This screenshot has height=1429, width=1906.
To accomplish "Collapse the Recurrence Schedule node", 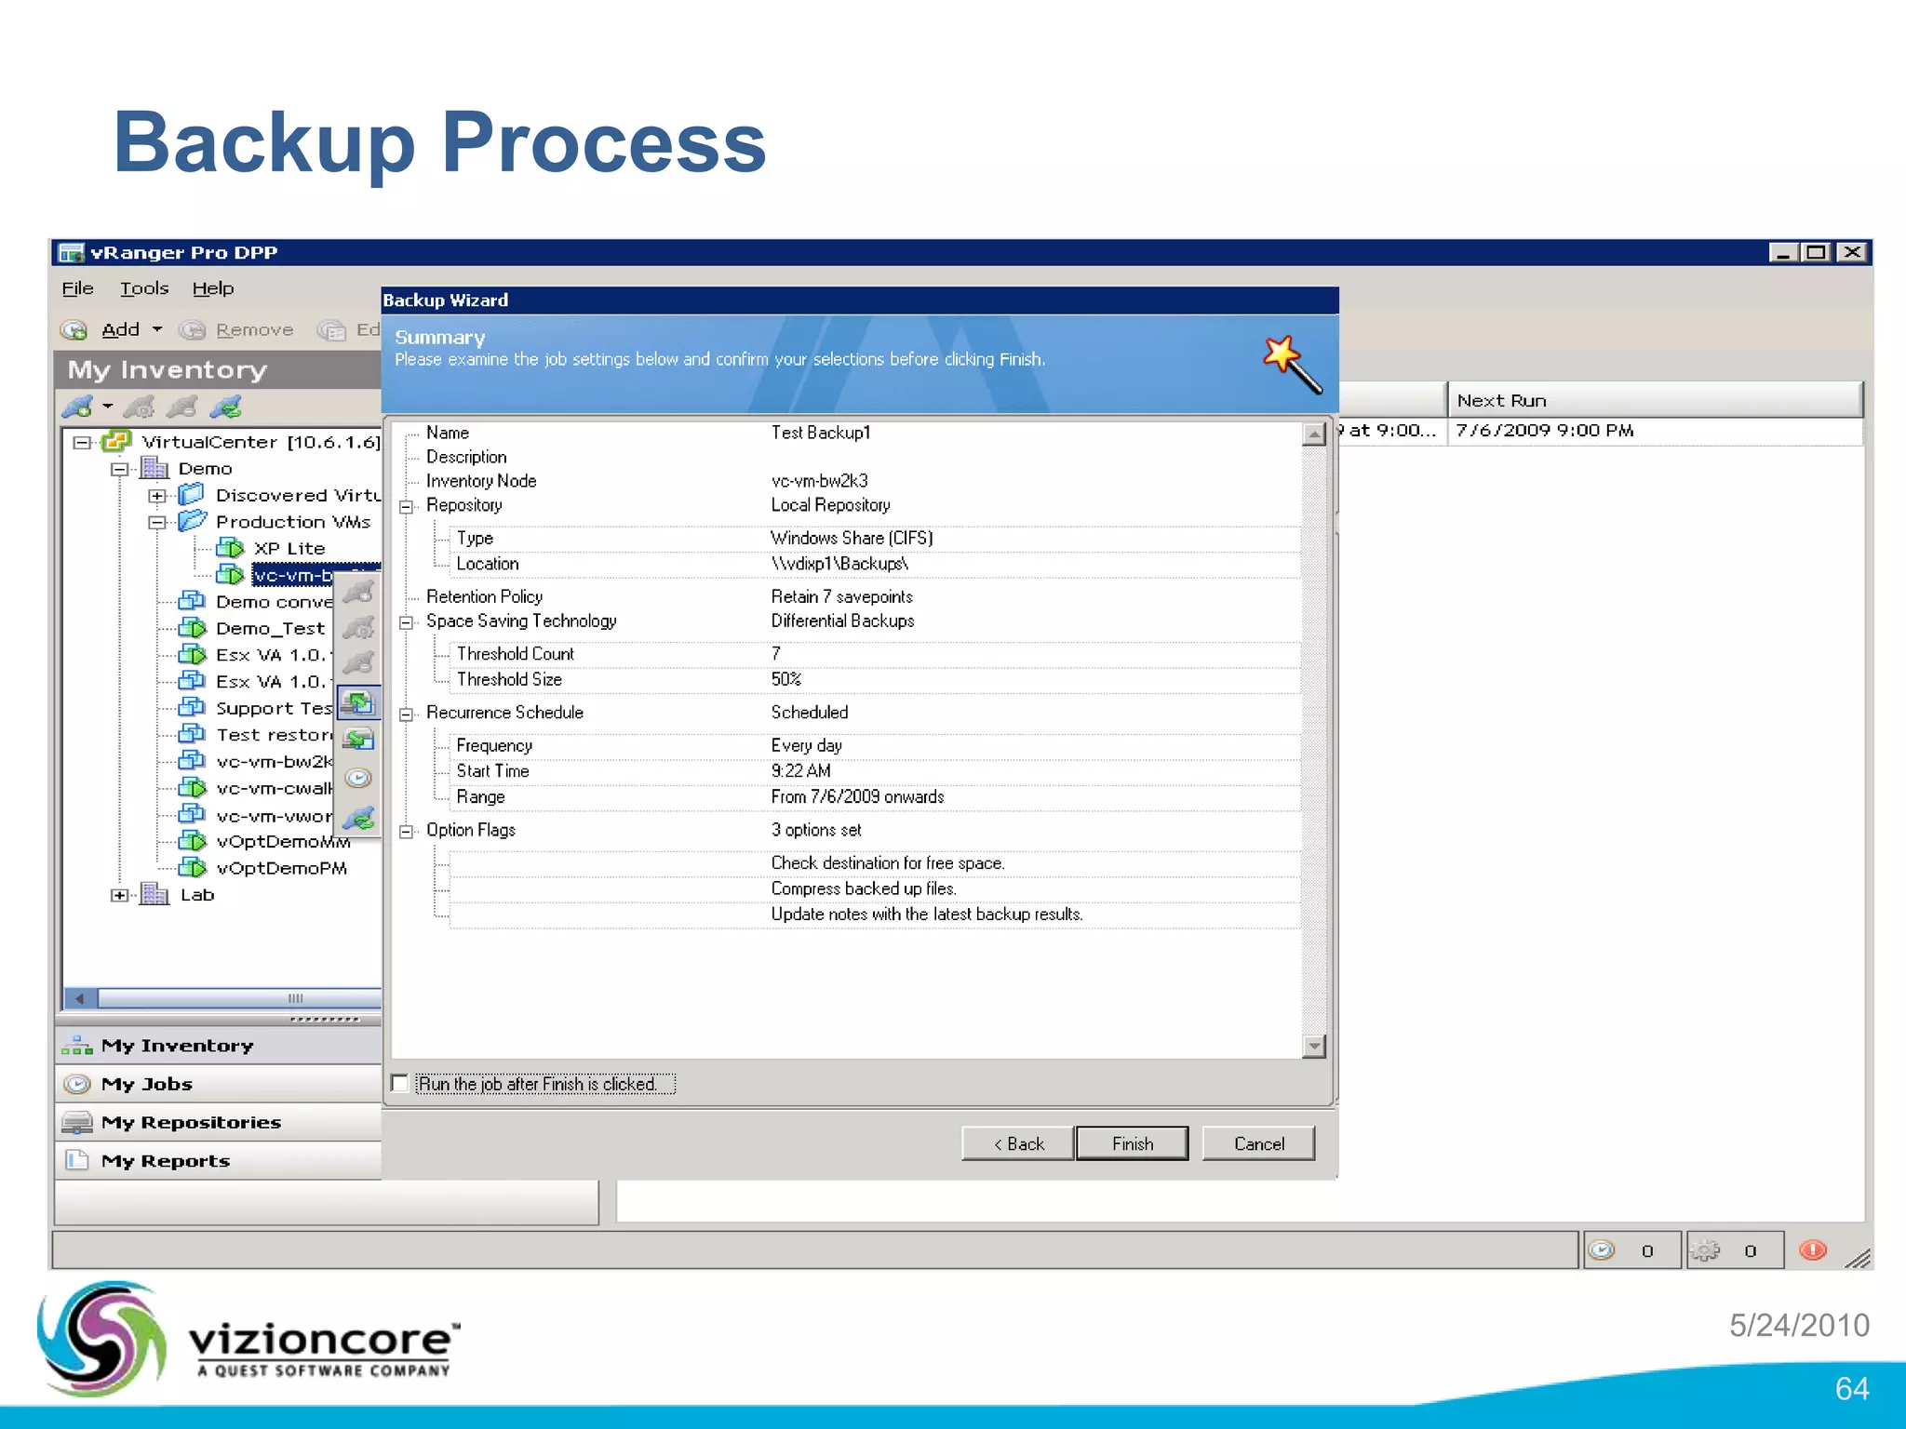I will coord(407,714).
